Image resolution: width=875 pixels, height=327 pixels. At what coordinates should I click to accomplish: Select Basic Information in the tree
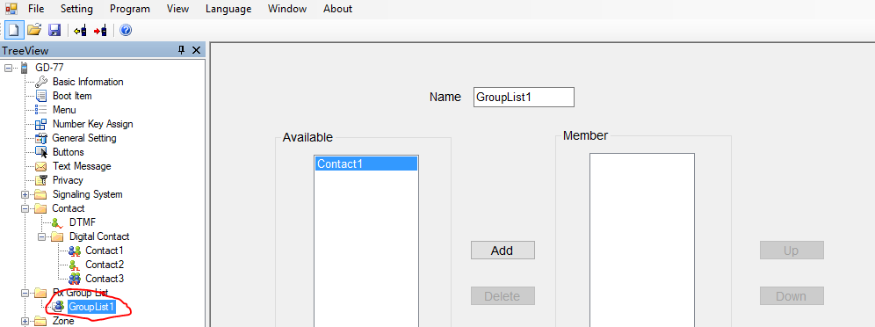point(88,82)
